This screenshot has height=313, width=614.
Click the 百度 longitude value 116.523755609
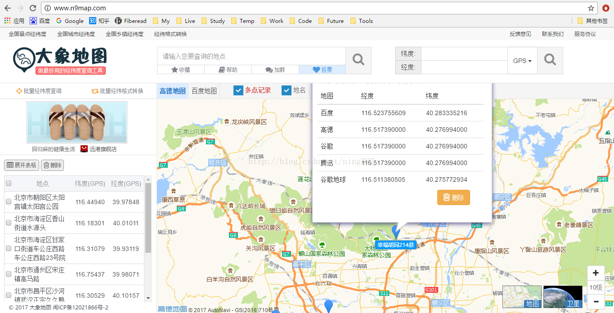(x=384, y=113)
